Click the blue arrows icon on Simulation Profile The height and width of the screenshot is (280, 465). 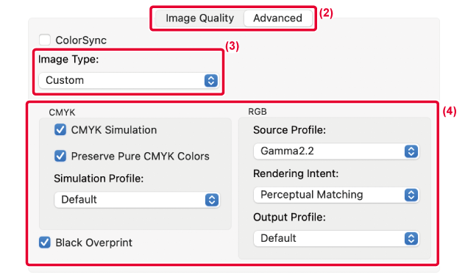pos(212,200)
